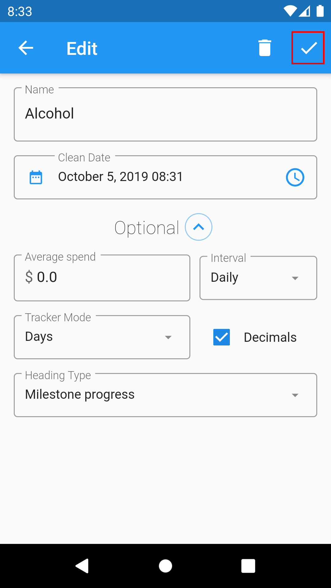Tap the back arrow in header
331x588 pixels.
26,48
